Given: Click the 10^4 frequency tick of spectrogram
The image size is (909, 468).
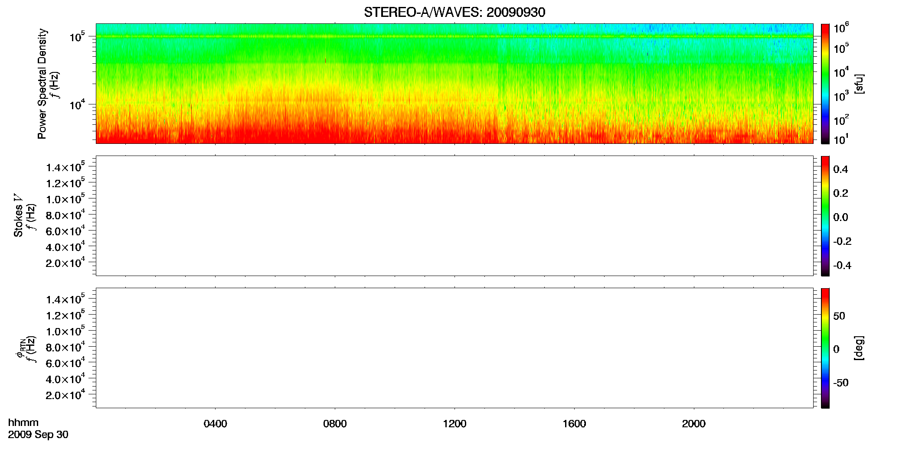Looking at the screenshot, I should (x=77, y=104).
